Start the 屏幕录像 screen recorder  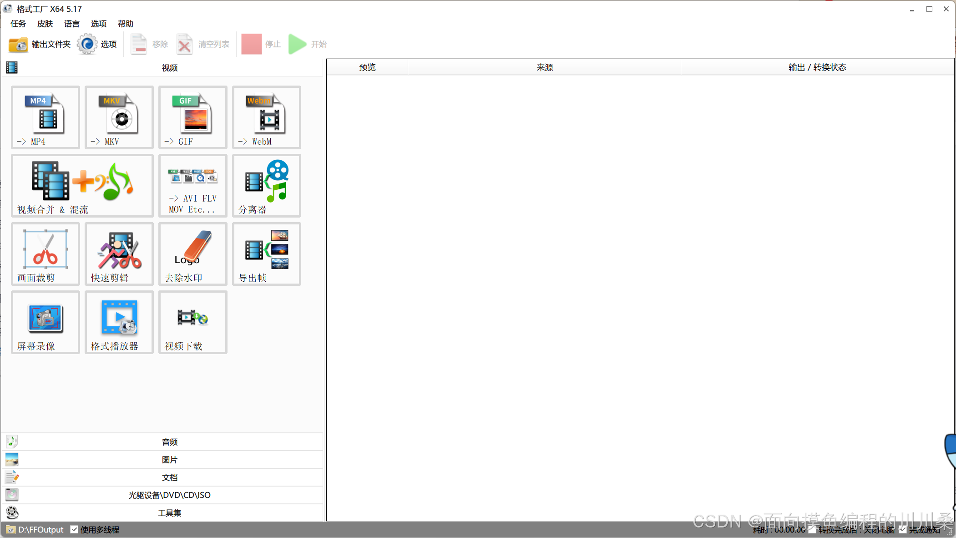pos(45,322)
